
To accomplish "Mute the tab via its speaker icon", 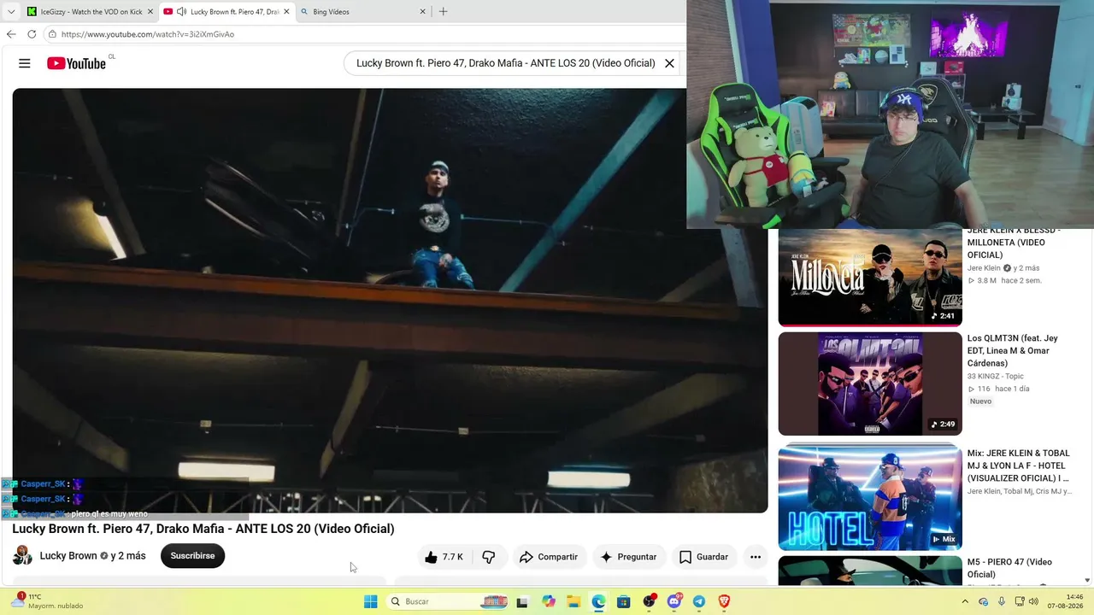I will [x=181, y=12].
